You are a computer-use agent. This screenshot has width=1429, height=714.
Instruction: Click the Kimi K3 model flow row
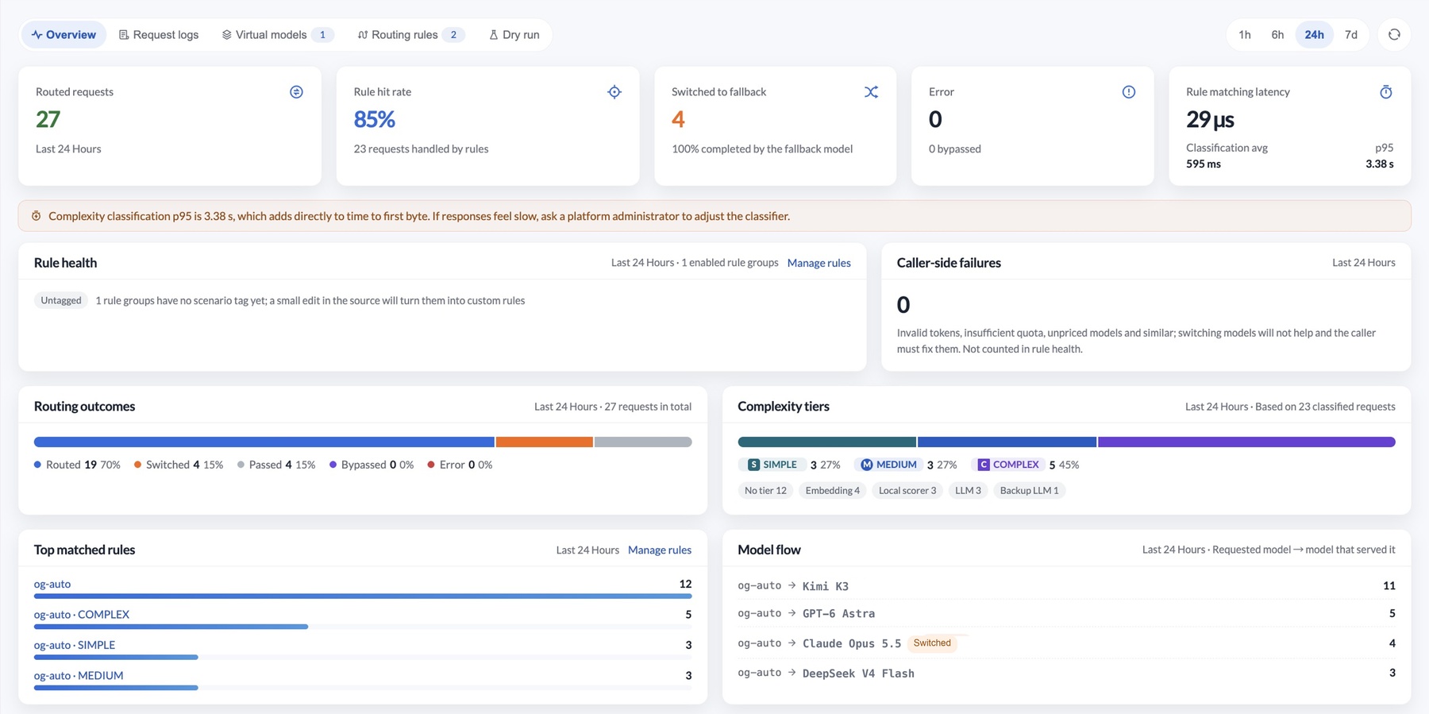click(1066, 586)
